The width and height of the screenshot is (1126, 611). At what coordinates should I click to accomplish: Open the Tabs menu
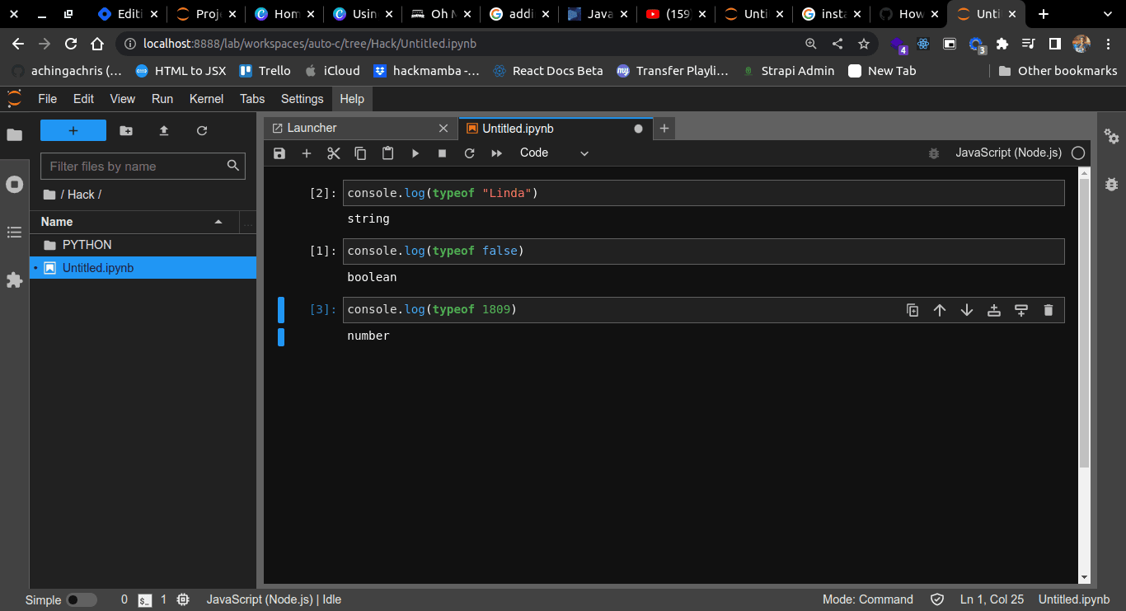(252, 99)
